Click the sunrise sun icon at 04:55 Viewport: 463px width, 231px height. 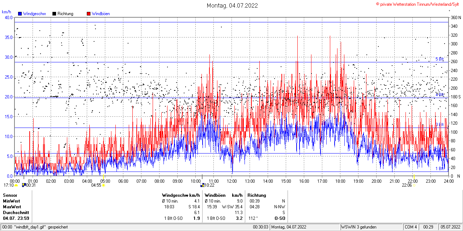coord(103,185)
